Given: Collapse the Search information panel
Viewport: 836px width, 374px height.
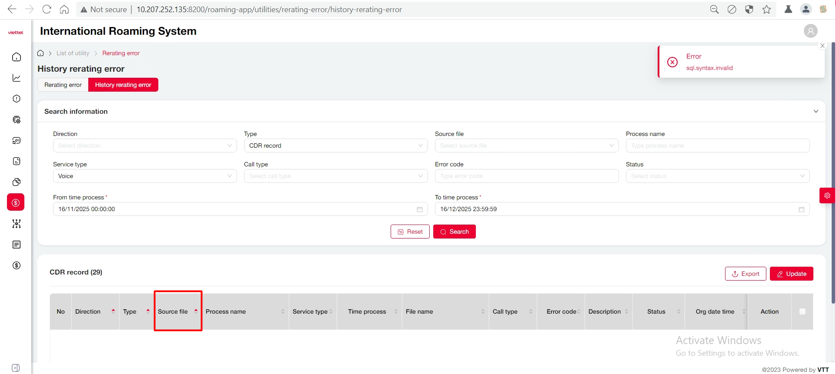Looking at the screenshot, I should click(816, 111).
